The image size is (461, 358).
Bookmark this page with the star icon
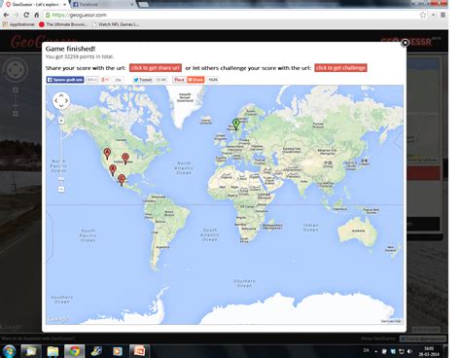click(423, 15)
